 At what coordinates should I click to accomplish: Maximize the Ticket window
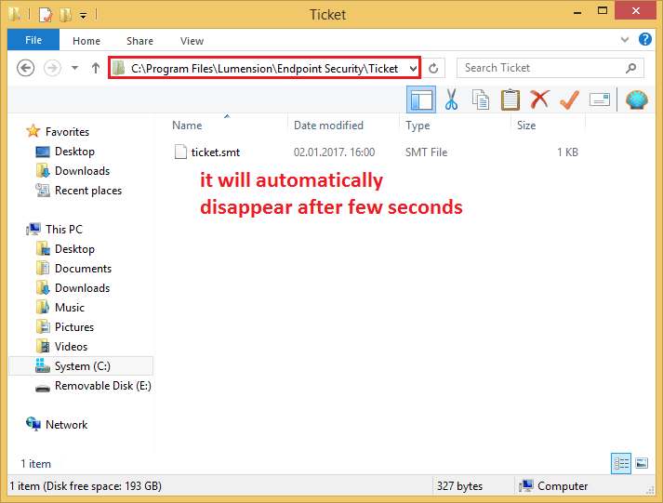pos(603,10)
